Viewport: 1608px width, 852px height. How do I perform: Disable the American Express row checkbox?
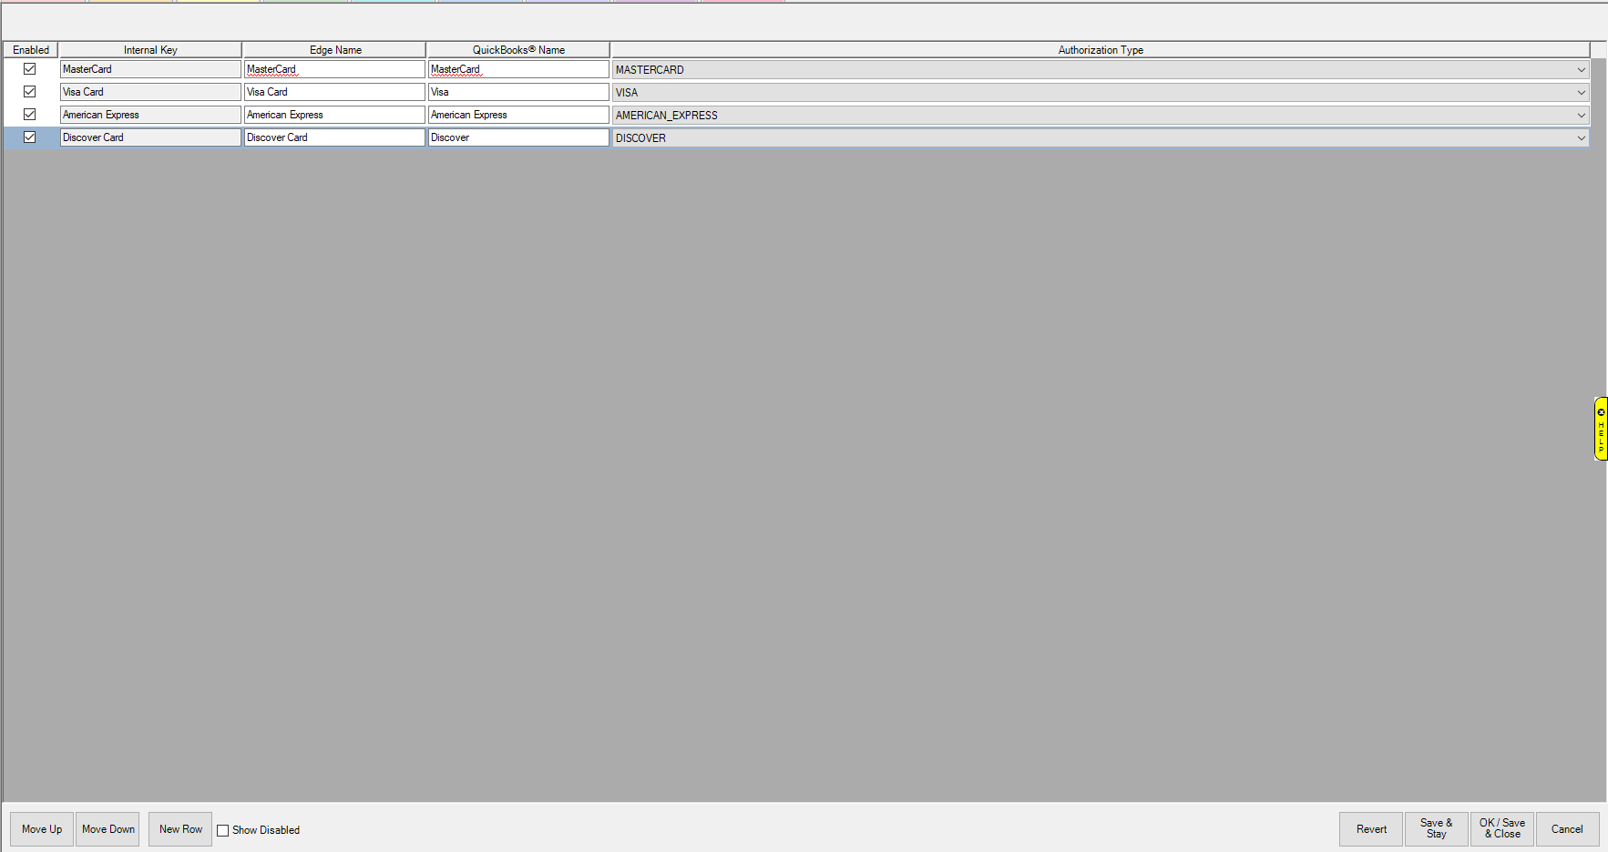pyautogui.click(x=30, y=115)
